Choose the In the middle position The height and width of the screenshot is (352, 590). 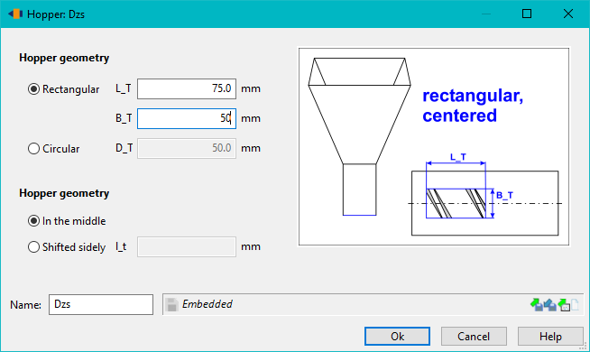click(67, 221)
